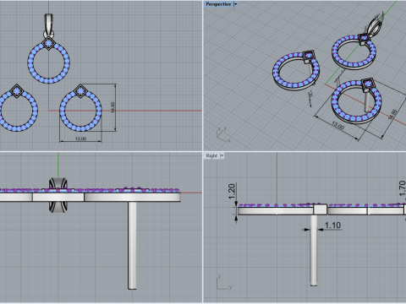
Task: Select the 1.70 dimension in the Right viewport
Action: (403, 188)
